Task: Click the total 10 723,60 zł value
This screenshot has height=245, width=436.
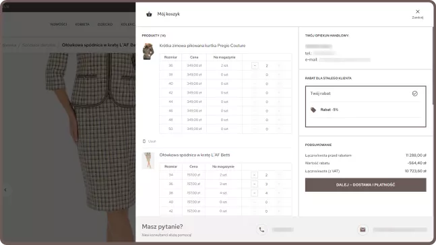Action: [415, 171]
